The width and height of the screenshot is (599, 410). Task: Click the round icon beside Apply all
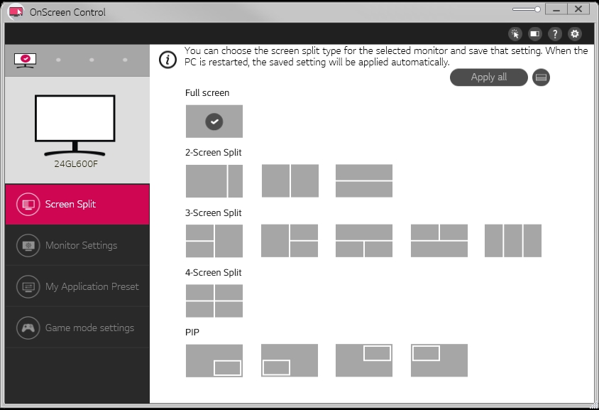tap(541, 77)
